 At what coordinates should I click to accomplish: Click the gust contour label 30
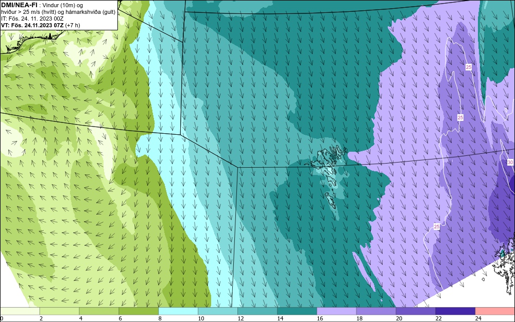click(510, 163)
